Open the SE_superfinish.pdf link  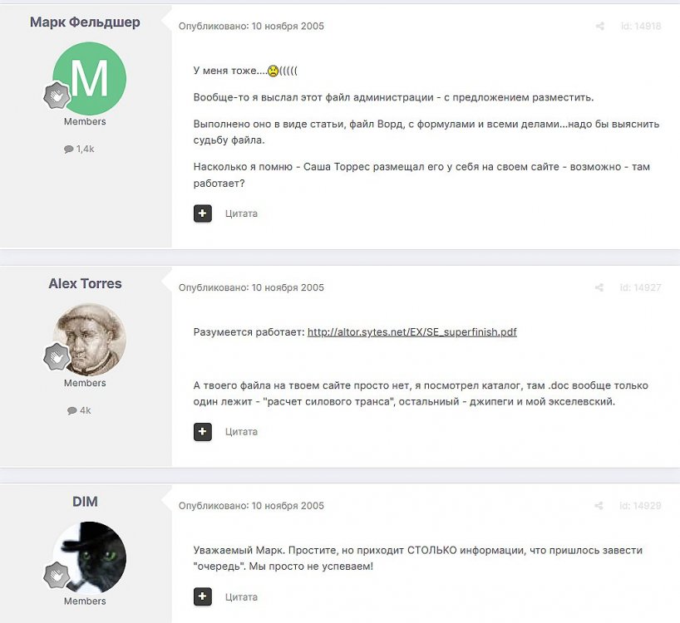pos(412,332)
